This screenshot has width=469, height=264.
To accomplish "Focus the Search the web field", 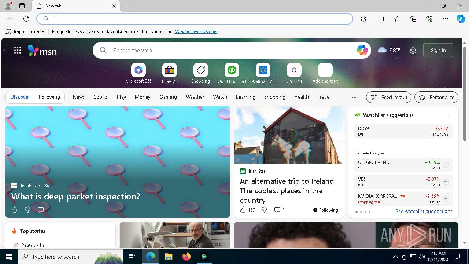I will tap(232, 50).
